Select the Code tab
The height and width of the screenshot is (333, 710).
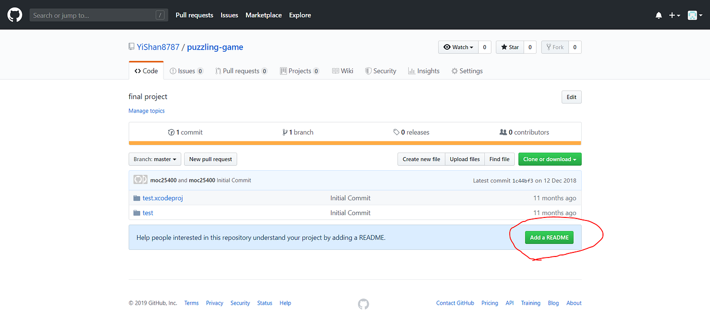(x=146, y=71)
